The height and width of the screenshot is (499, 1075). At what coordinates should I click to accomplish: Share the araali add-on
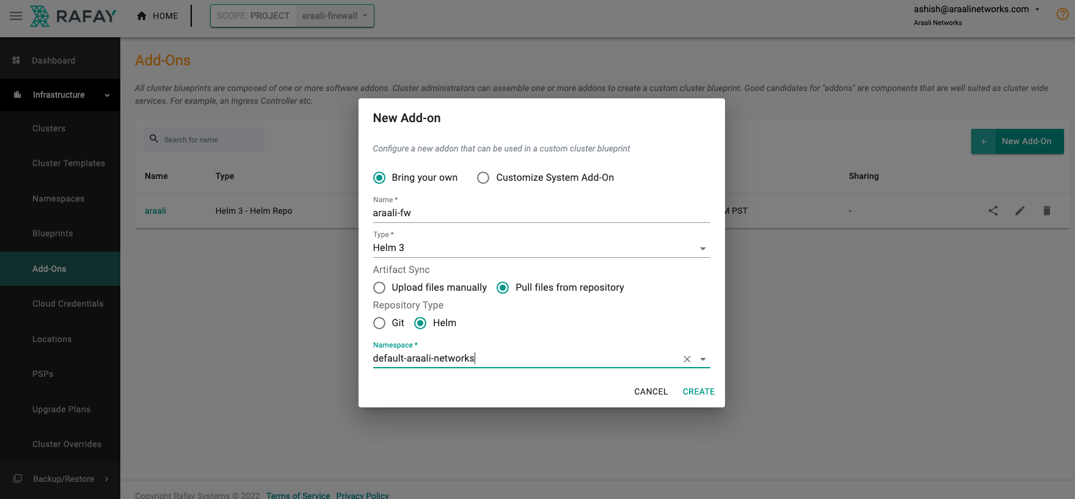pyautogui.click(x=993, y=211)
